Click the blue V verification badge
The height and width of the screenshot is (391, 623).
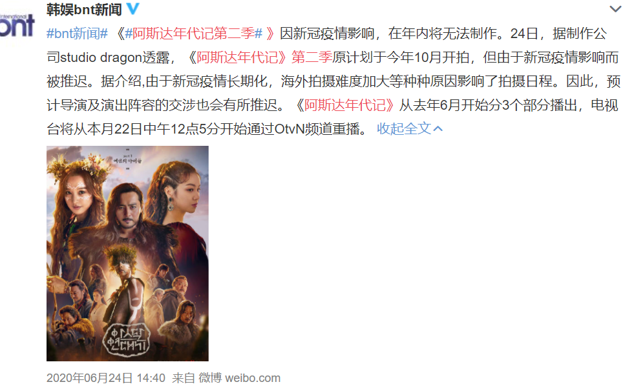133,8
